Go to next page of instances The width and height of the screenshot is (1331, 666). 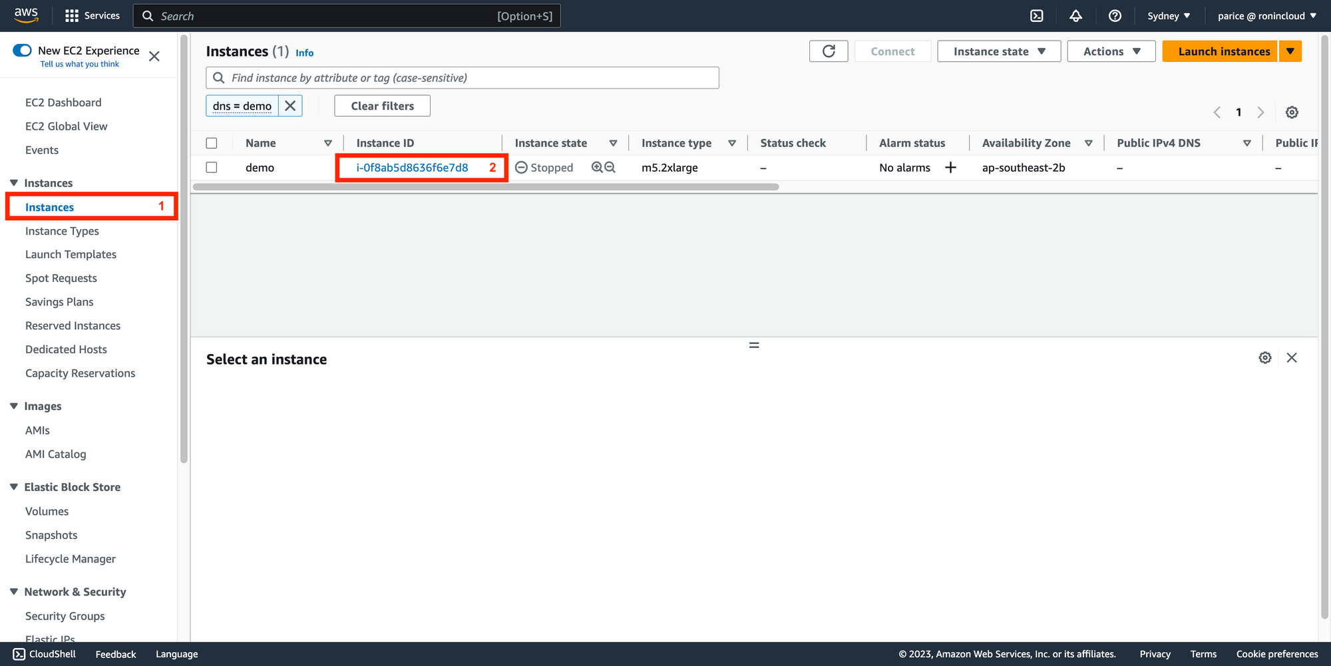click(1260, 112)
